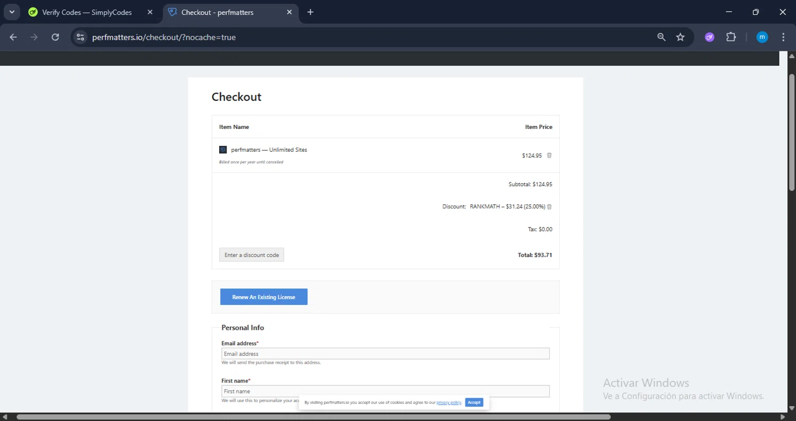Screen dimensions: 796x421
Task: Accept the cookie notice
Action: [x=474, y=402]
